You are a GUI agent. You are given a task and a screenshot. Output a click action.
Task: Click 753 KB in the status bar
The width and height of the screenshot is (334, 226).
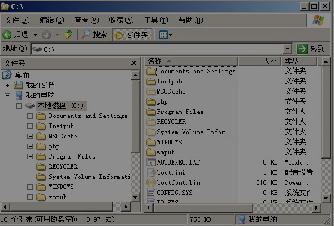(x=200, y=219)
